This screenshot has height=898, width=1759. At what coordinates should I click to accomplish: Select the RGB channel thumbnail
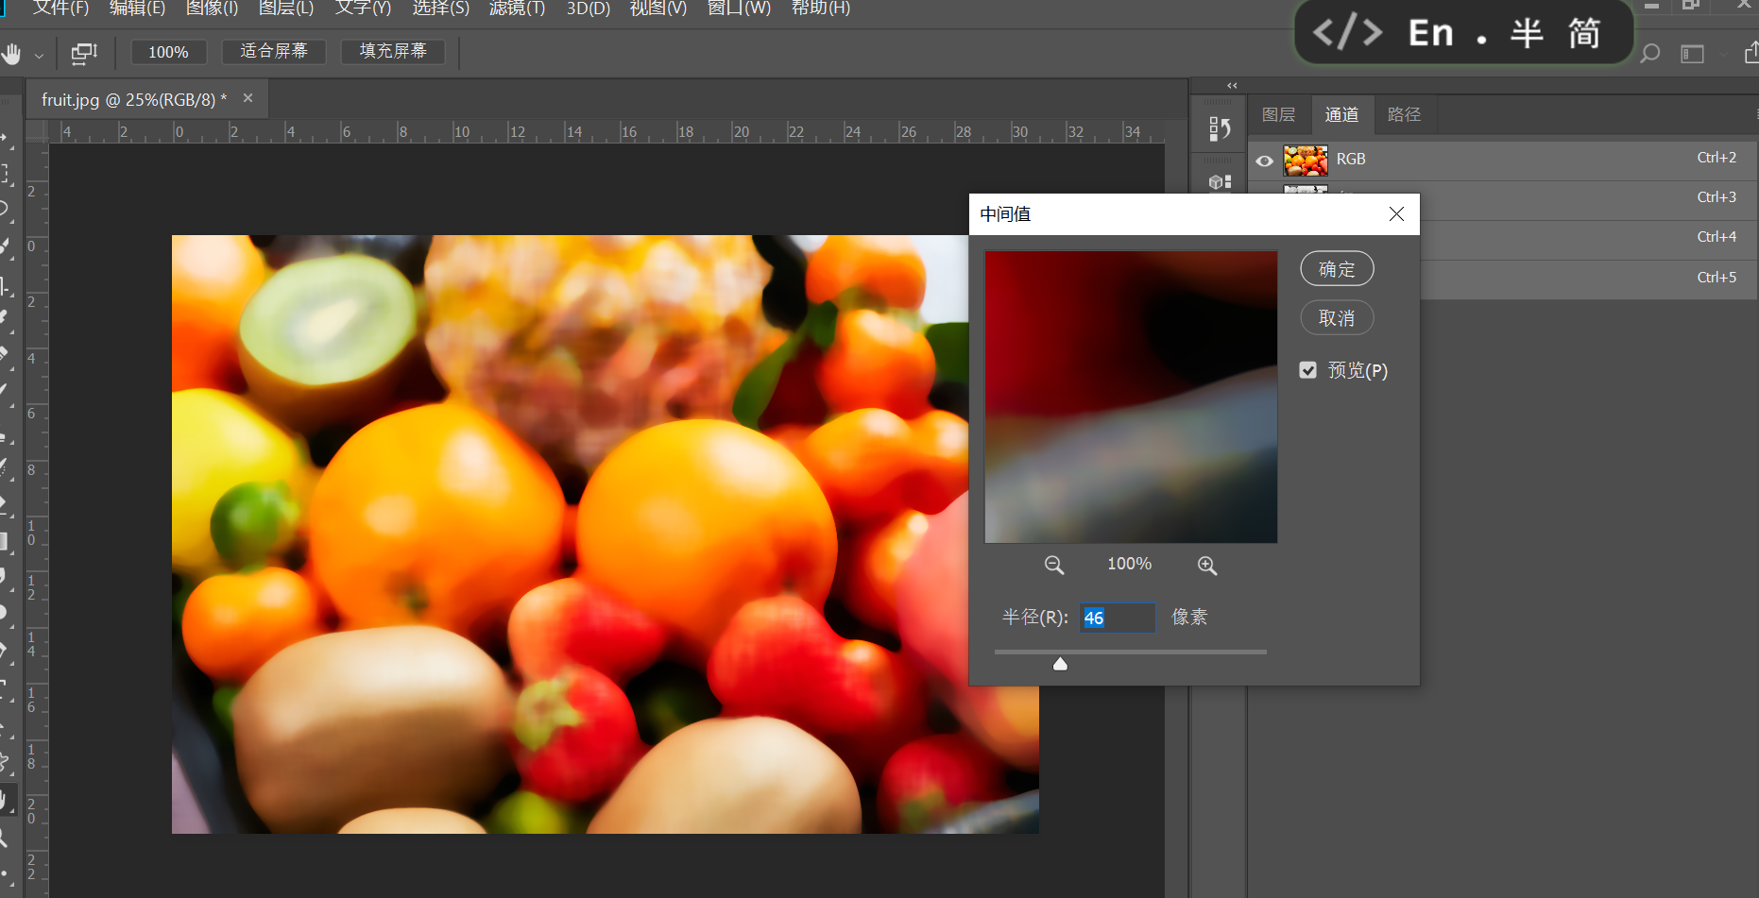[1306, 161]
